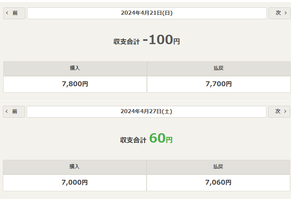The width and height of the screenshot is (291, 199).
Task: Go to next day after April 27
Action: pos(279,112)
